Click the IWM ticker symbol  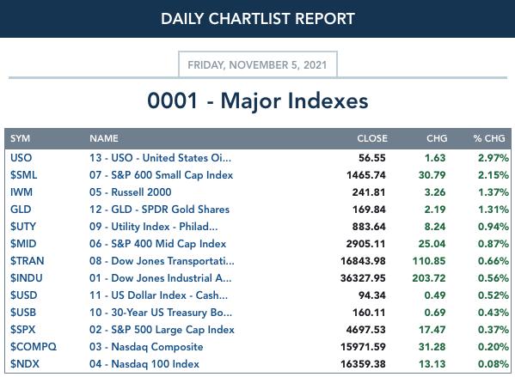click(x=21, y=192)
